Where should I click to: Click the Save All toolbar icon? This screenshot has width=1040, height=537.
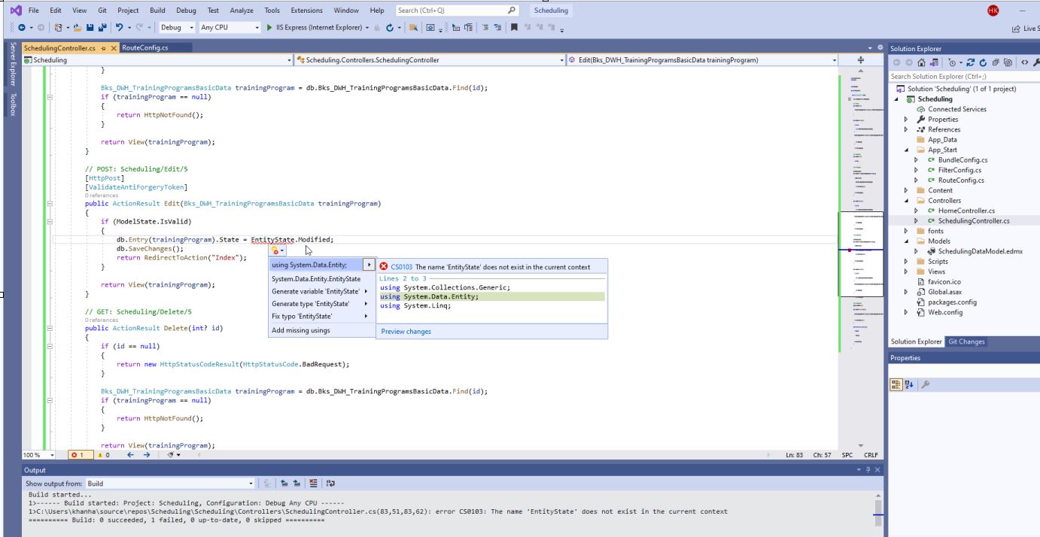[102, 27]
